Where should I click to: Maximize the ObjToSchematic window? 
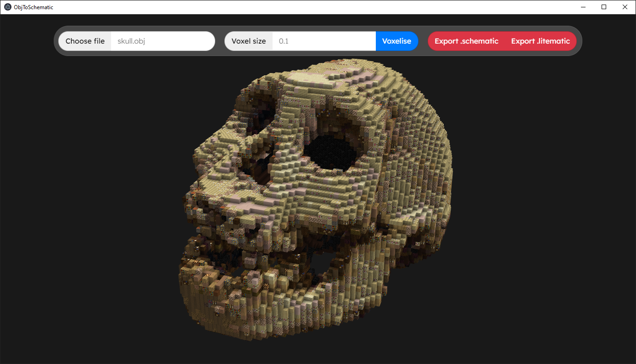604,7
